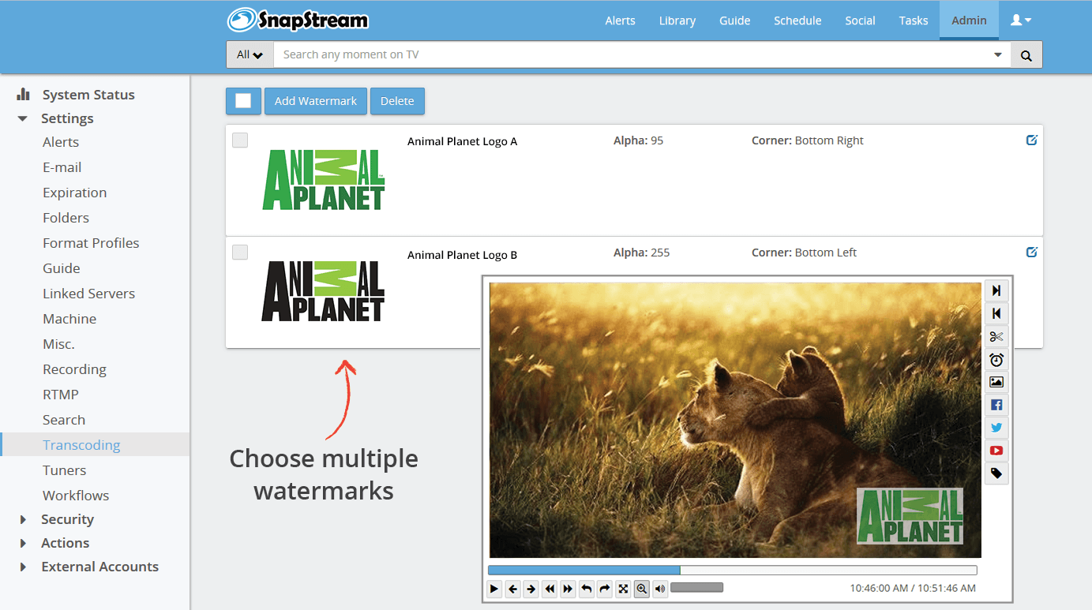1092x610 pixels.
Task: Open the Guide tab in the top navigation
Action: tap(734, 21)
